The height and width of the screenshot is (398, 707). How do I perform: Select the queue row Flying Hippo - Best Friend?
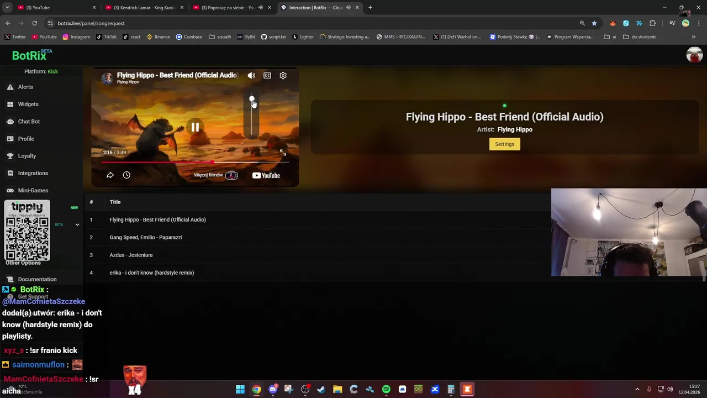[x=318, y=219]
